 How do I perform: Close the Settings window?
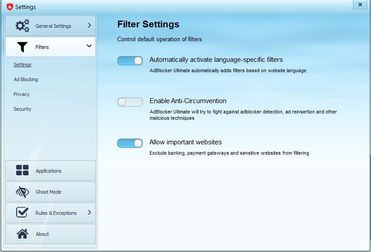click(x=360, y=4)
